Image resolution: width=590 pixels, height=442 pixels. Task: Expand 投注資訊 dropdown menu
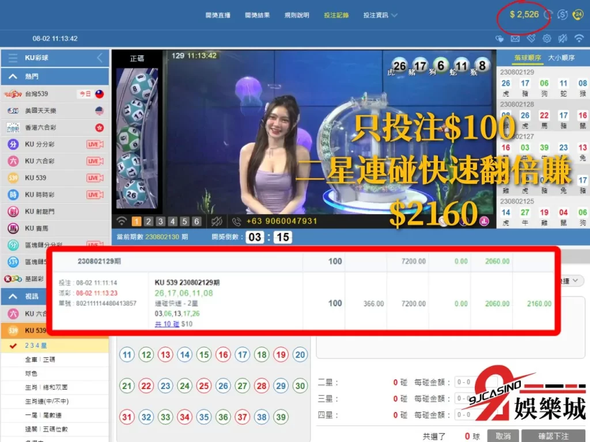(x=380, y=15)
